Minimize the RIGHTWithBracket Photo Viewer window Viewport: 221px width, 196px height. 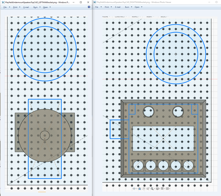tap(209, 2)
